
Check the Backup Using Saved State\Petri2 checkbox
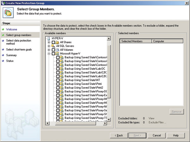pos(58,88)
